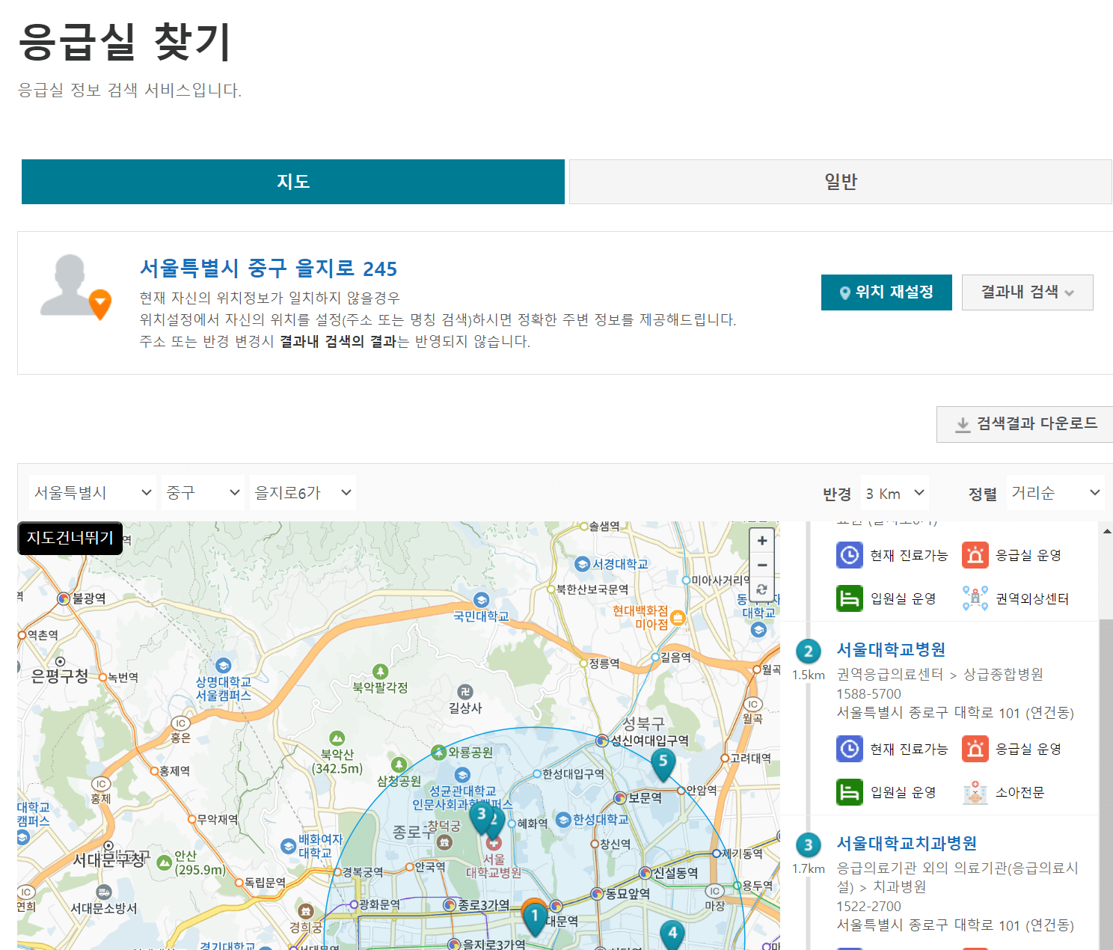Click the 위치 재설정 button
This screenshot has width=1113, height=950.
click(886, 292)
